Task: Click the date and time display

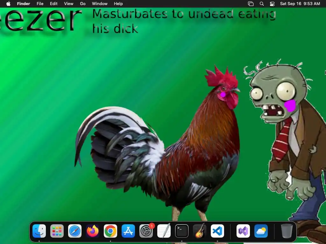Action: (x=300, y=4)
